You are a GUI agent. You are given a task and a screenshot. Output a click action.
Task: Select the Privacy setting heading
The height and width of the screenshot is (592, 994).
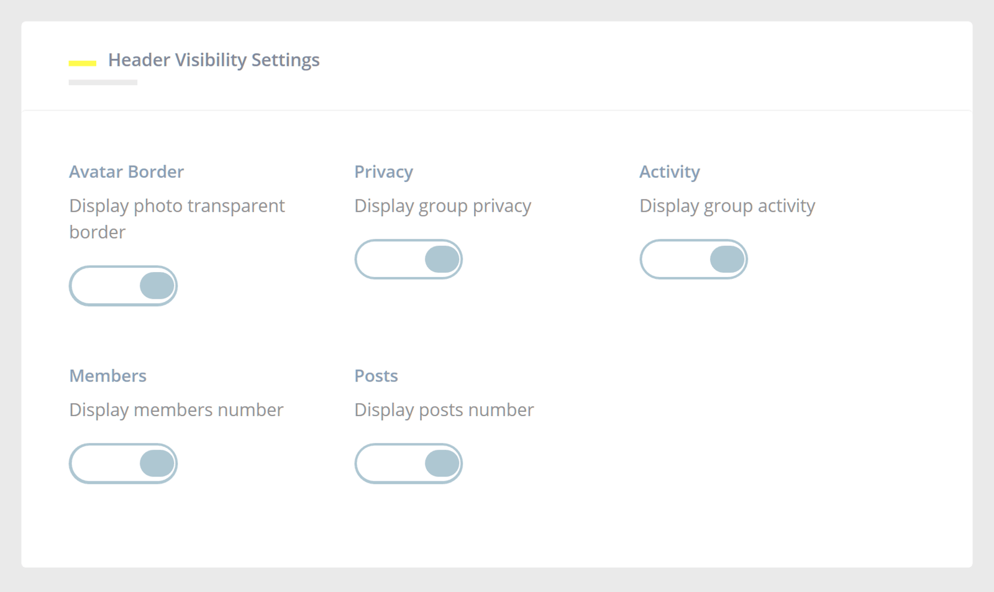click(x=383, y=171)
